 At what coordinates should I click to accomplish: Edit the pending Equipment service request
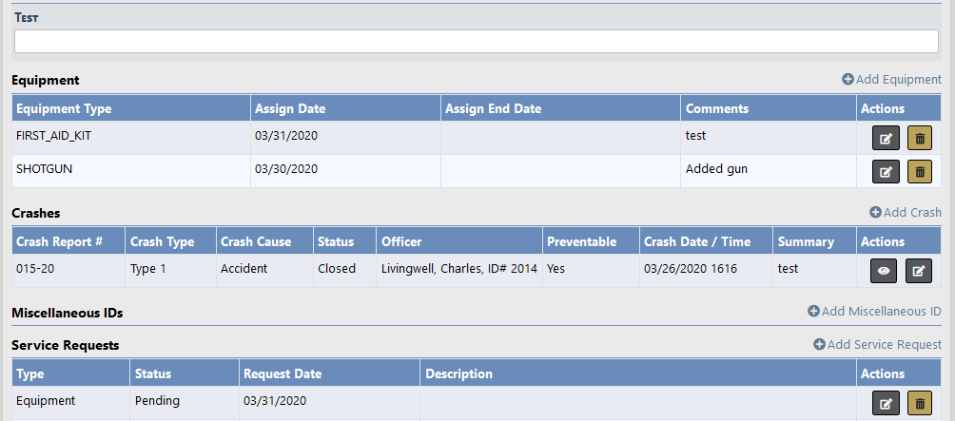pyautogui.click(x=886, y=404)
